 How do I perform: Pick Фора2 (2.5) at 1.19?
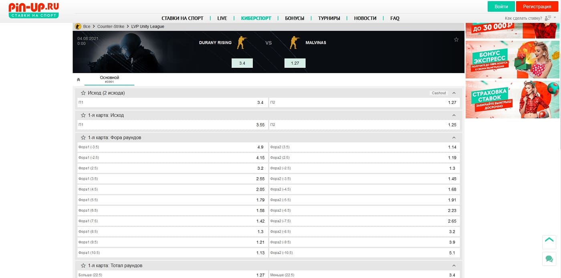coord(364,158)
